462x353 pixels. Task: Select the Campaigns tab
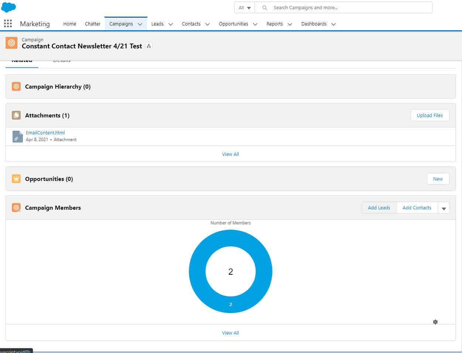(121, 24)
